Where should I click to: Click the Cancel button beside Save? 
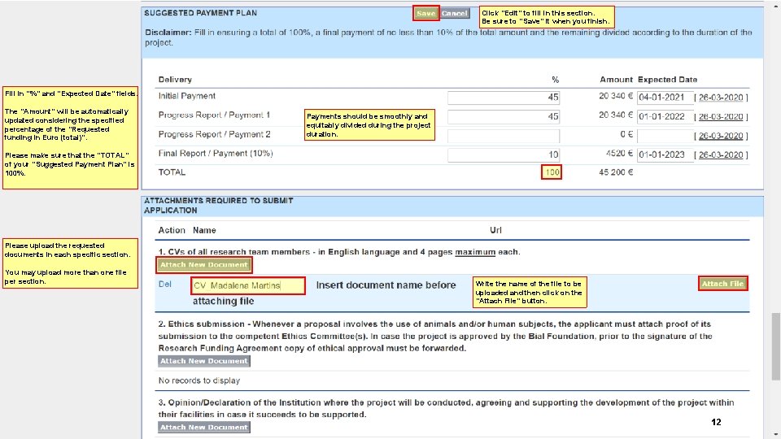454,14
